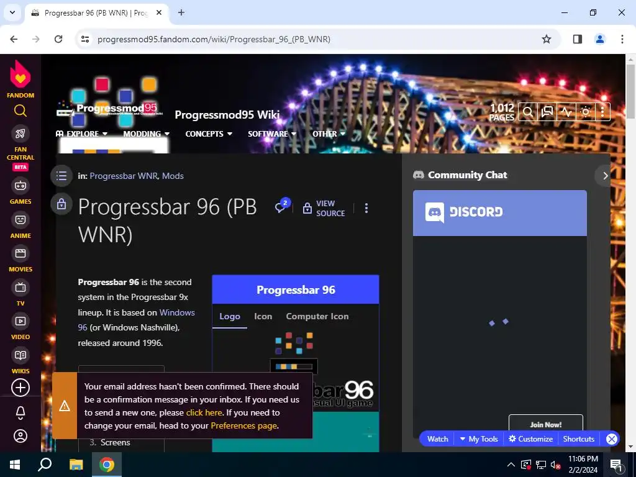Collapse right rail with chevron arrow

click(x=605, y=176)
